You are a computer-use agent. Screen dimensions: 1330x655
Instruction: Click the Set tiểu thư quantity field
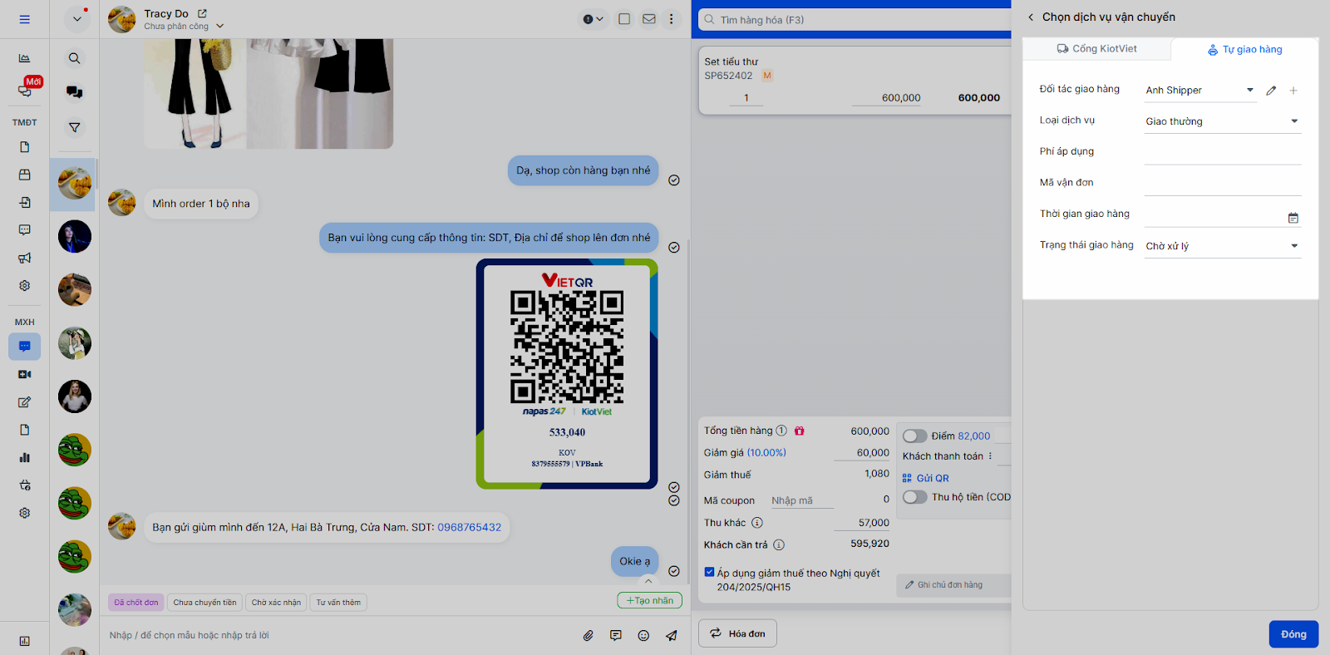tap(746, 98)
